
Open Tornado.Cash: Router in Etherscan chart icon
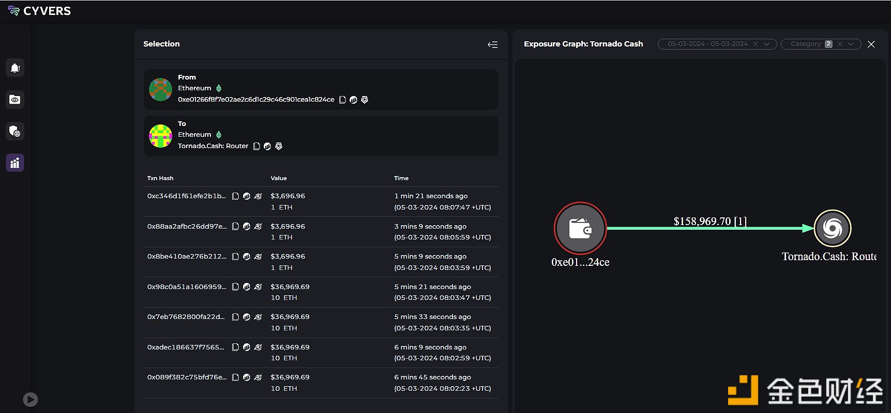(267, 146)
